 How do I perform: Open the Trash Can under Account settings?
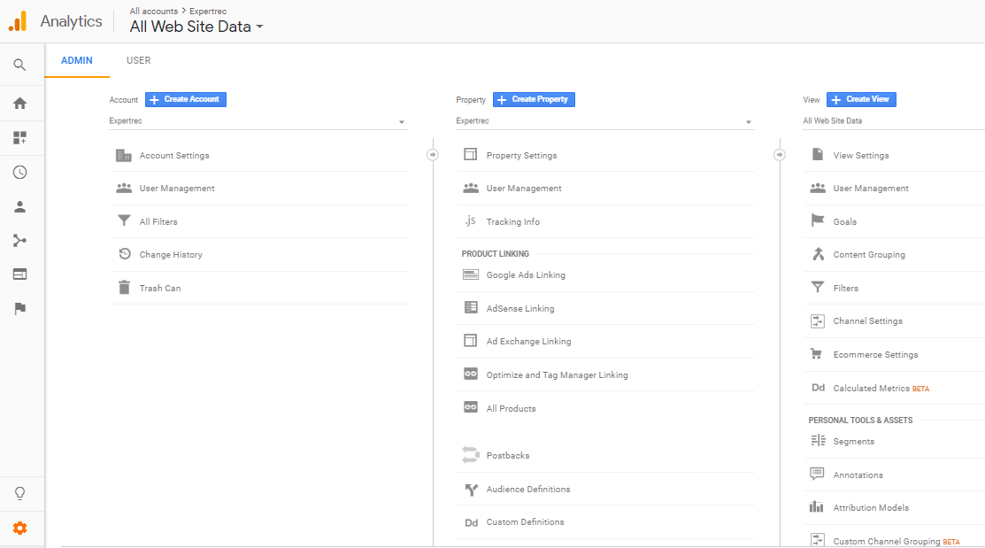pos(162,288)
